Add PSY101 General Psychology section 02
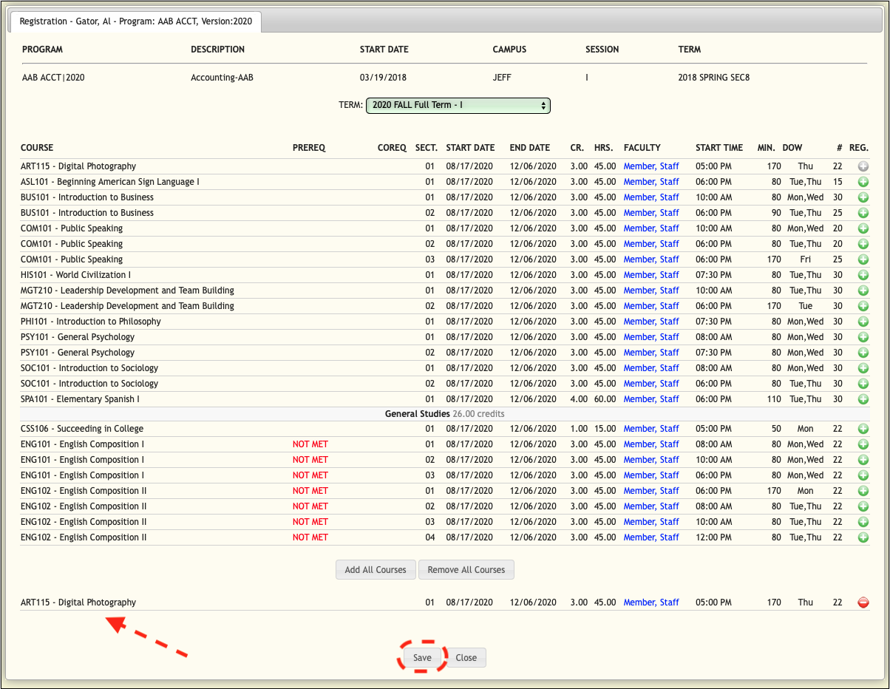 click(x=863, y=353)
